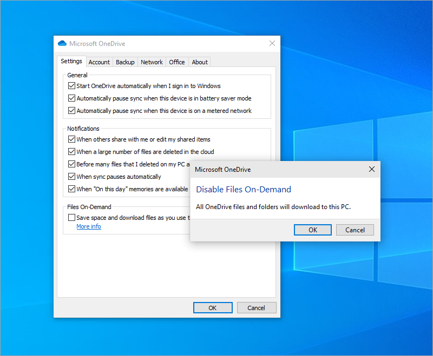Click the General group label
The image size is (433, 356).
tap(77, 75)
